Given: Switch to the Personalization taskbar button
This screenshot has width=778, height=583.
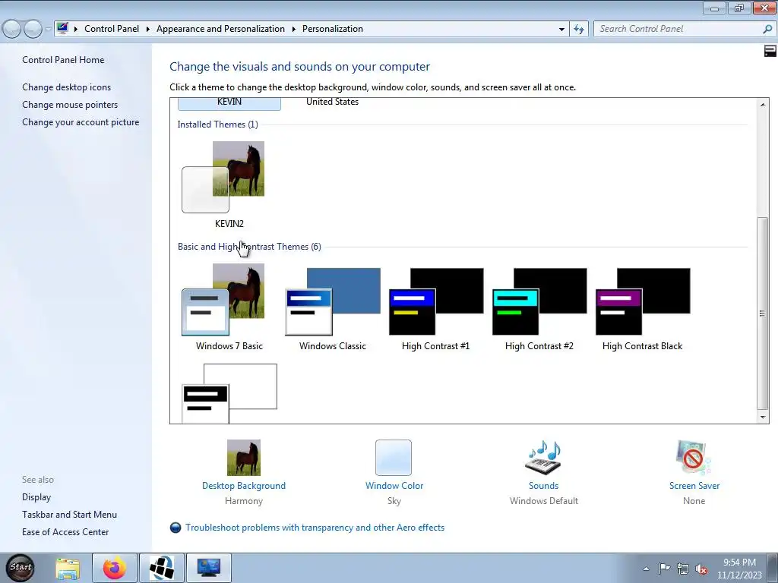Looking at the screenshot, I should 208,568.
